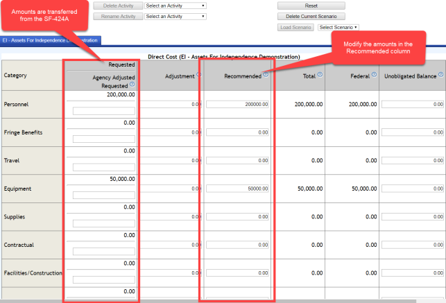Open the Select Scenario dropdown

(x=338, y=27)
